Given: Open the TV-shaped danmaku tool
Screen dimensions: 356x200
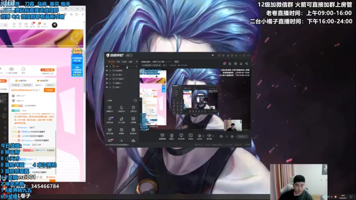Looking at the screenshot, I should click(x=121, y=131).
